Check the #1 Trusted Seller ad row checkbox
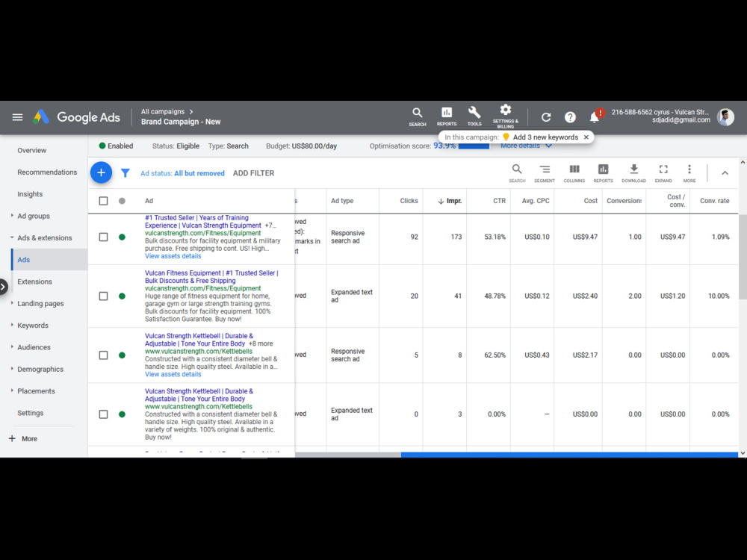 103,237
